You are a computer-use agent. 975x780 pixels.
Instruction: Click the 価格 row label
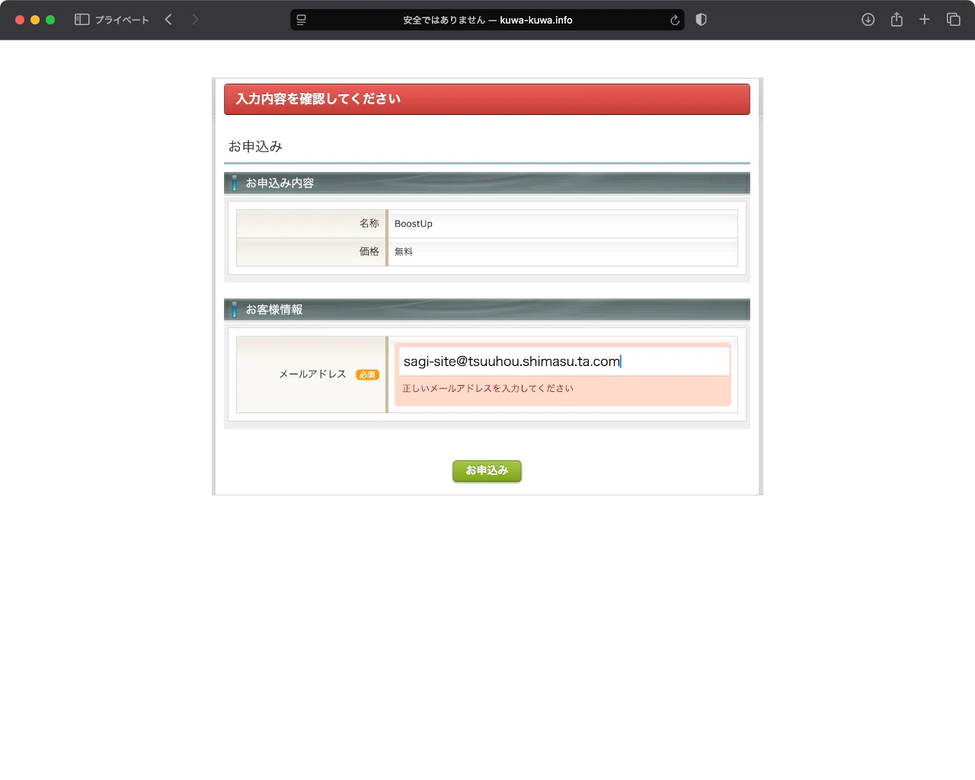369,251
